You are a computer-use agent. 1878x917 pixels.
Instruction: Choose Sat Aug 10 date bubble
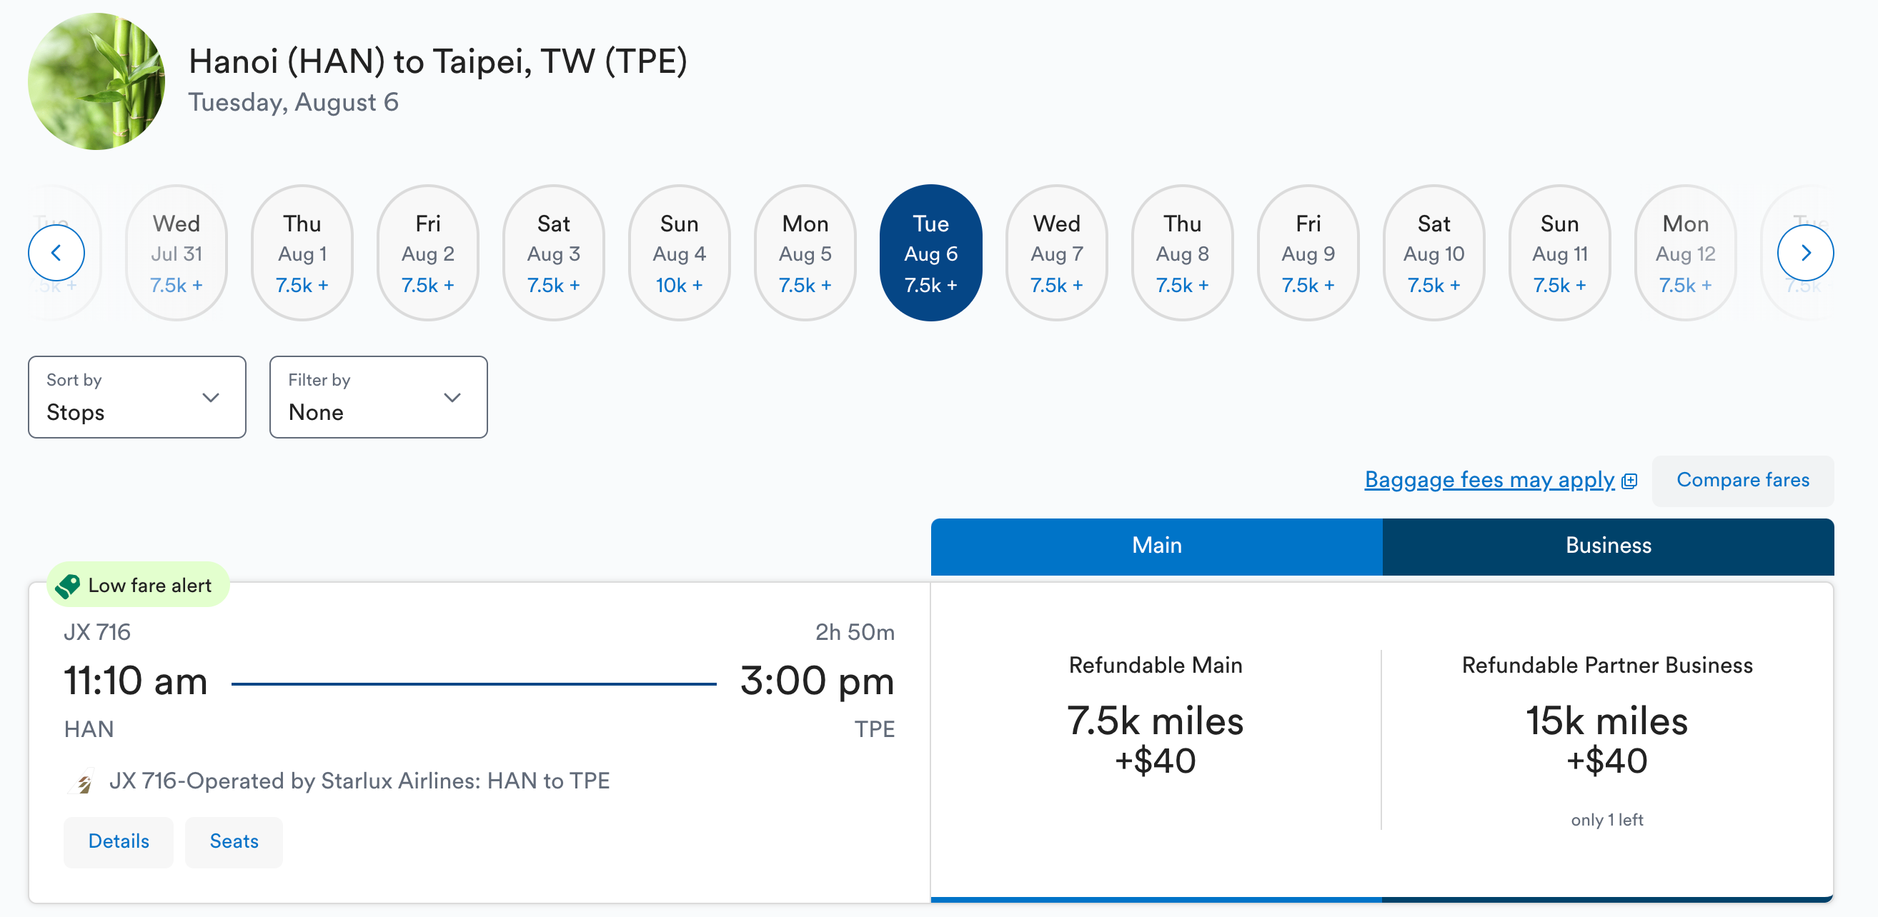click(x=1433, y=253)
